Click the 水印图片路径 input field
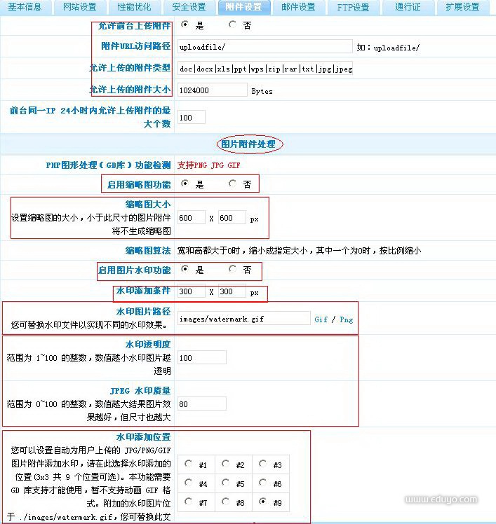This screenshot has width=496, height=524. (x=243, y=319)
